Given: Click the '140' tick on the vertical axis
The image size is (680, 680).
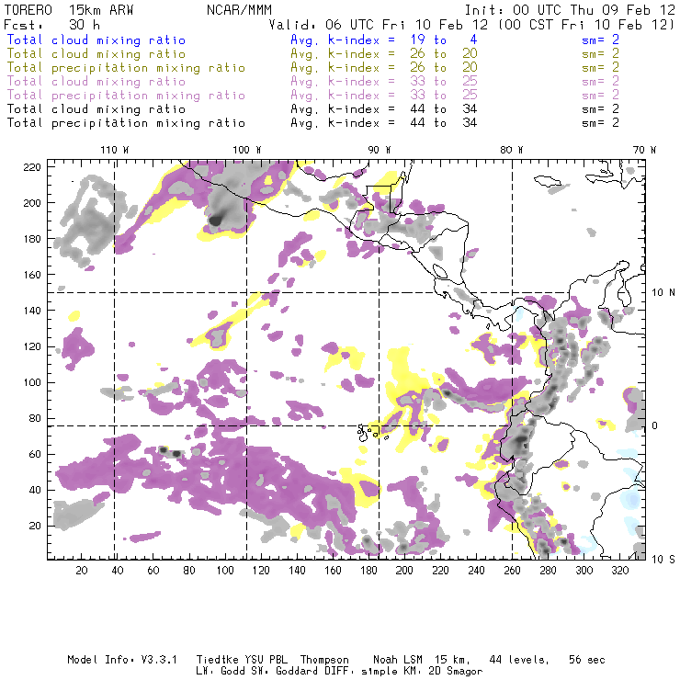Looking at the screenshot, I should 32,311.
